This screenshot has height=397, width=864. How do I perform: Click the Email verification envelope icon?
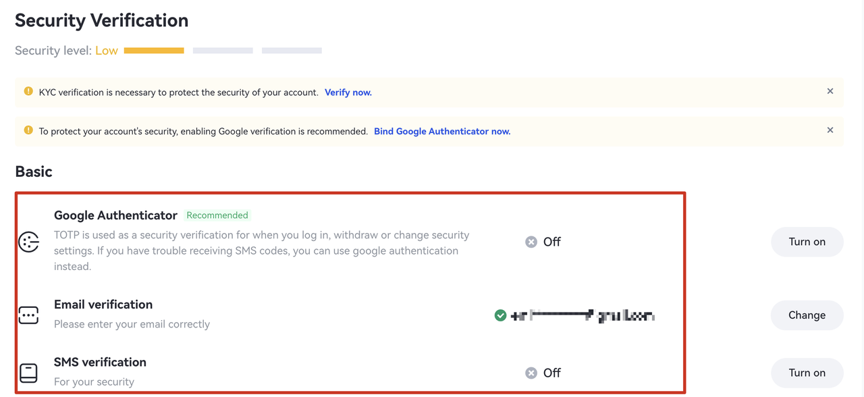point(28,315)
